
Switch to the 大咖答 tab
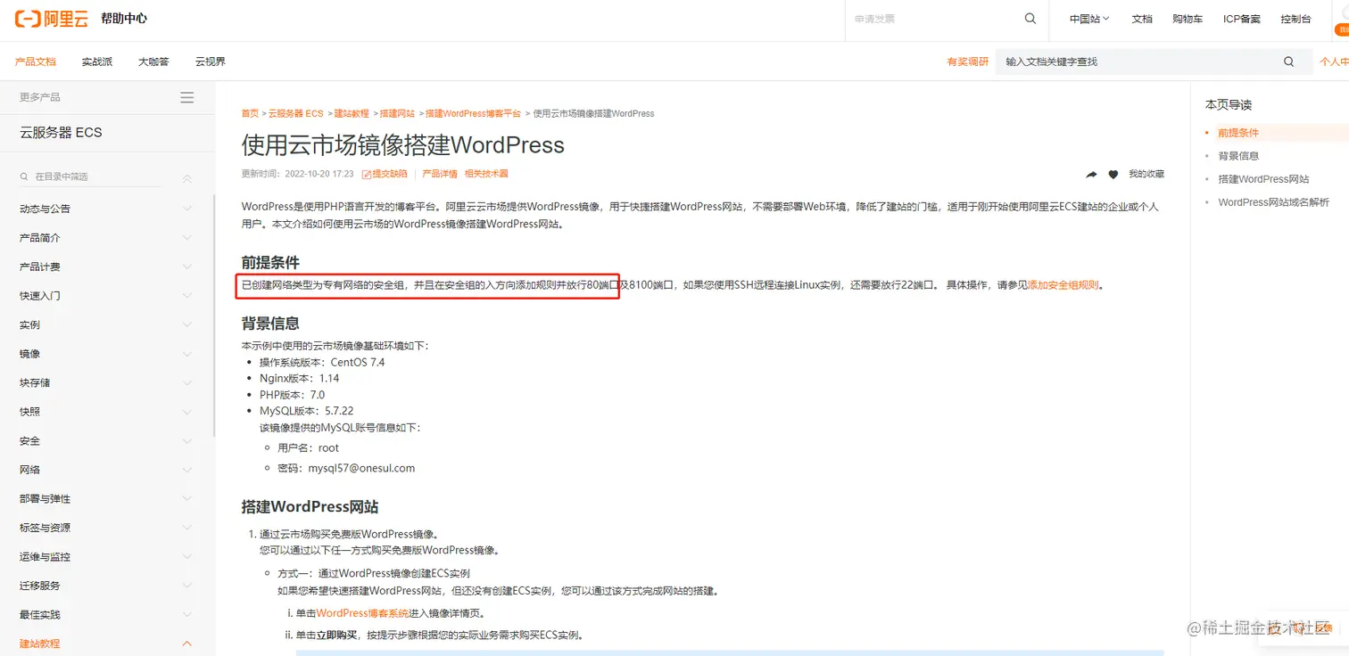tap(153, 61)
